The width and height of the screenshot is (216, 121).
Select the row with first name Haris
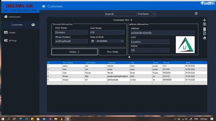click(127, 70)
